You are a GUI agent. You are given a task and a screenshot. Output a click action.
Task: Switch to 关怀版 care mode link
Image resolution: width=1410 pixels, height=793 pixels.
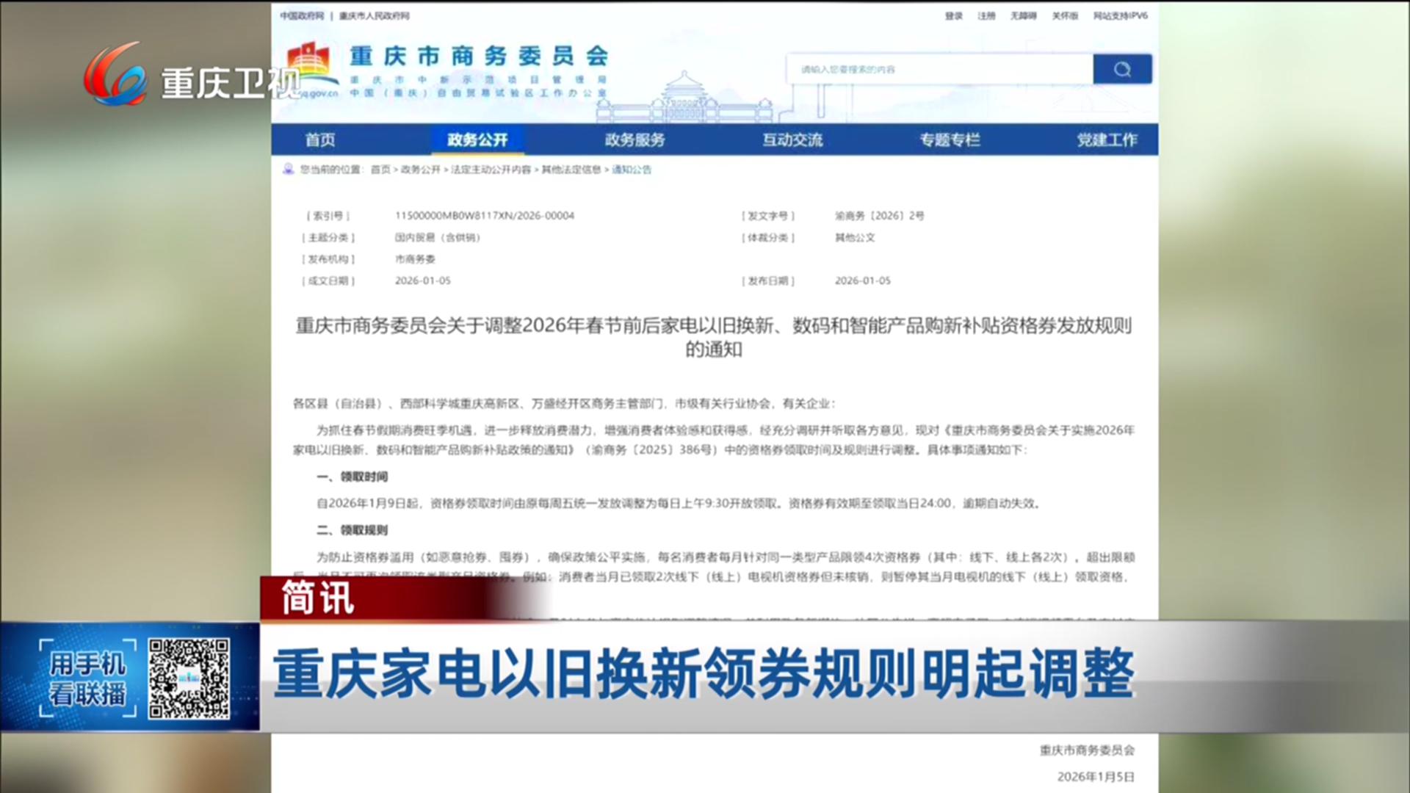[1065, 15]
